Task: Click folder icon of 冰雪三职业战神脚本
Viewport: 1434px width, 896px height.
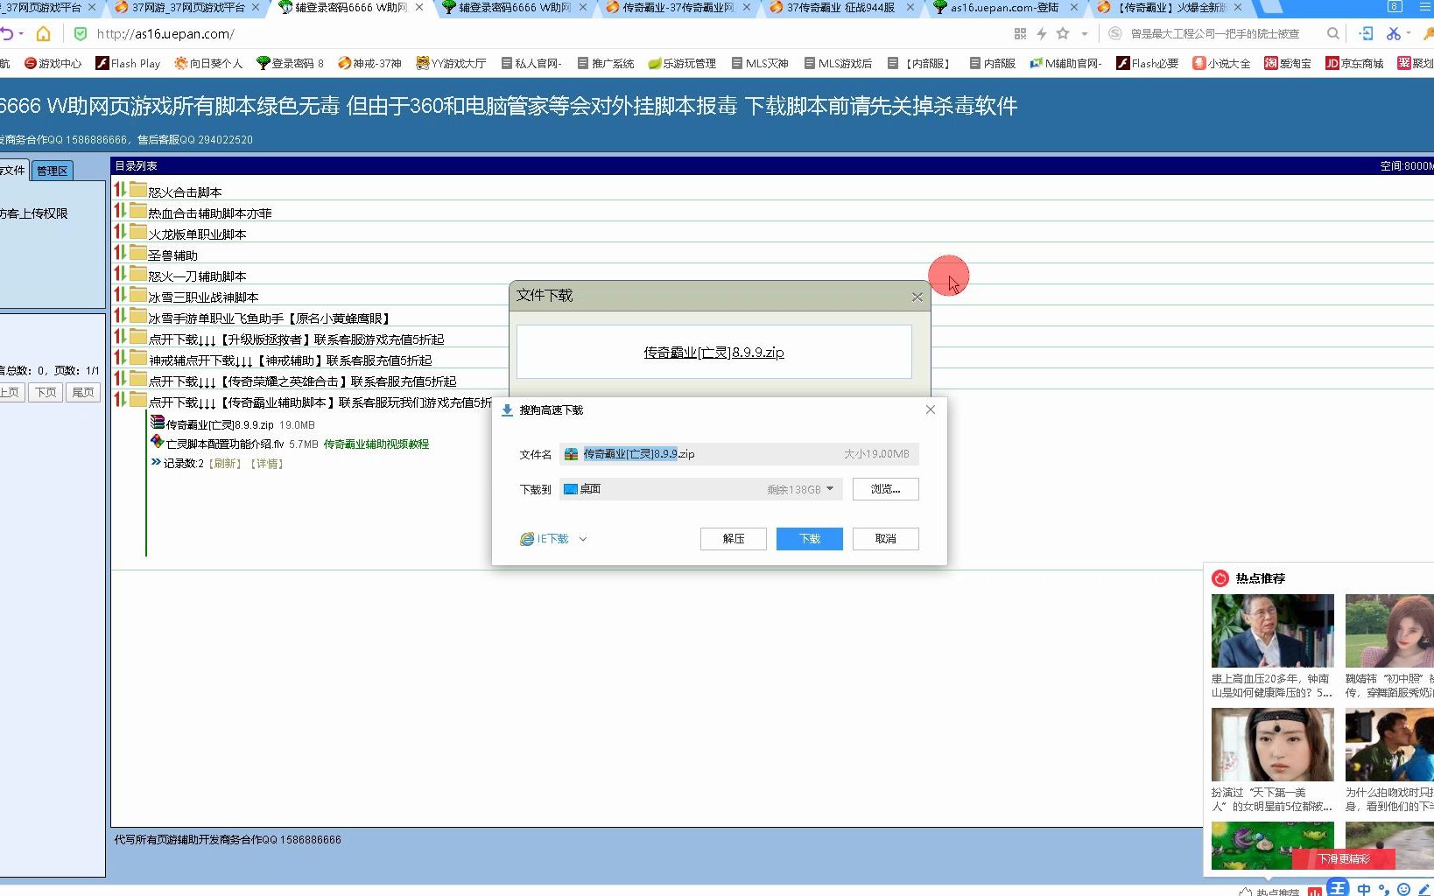Action: coord(138,294)
